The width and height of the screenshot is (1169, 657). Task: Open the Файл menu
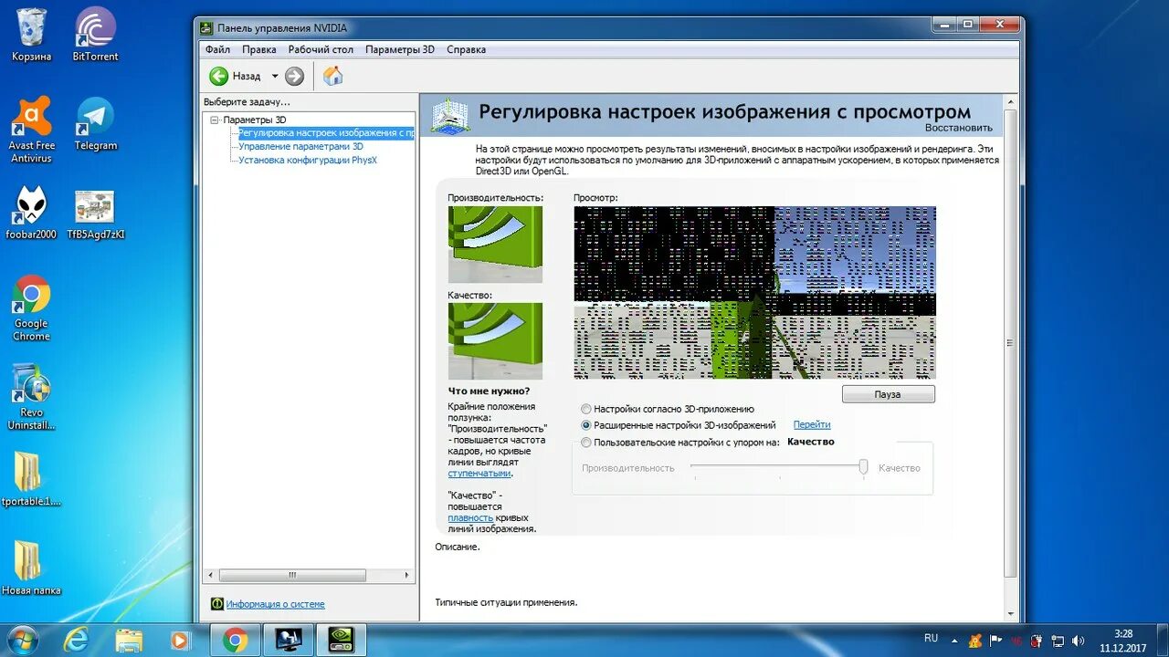point(217,49)
